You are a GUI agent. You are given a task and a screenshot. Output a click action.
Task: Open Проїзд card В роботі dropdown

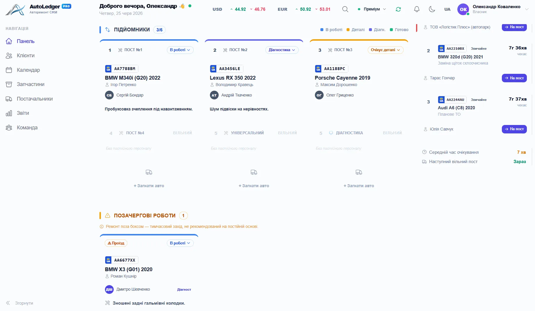(180, 243)
